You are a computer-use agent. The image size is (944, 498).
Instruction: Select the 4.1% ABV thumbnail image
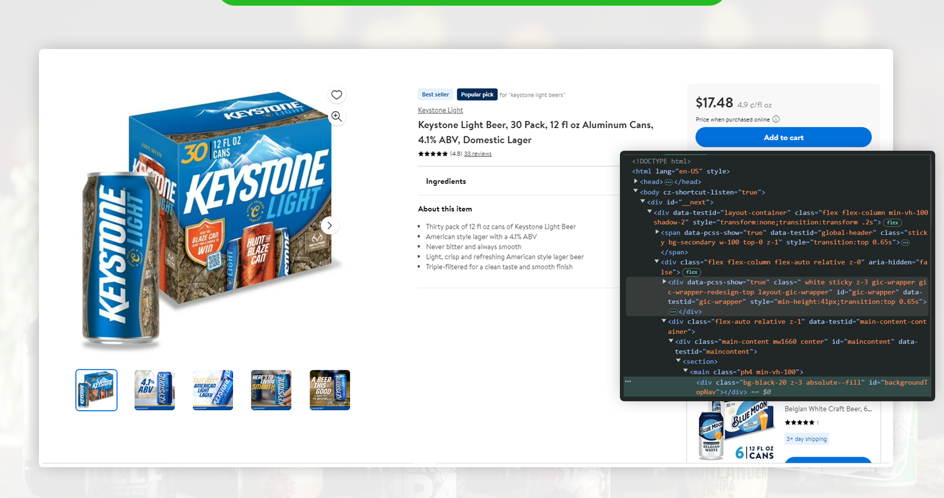[x=155, y=390]
